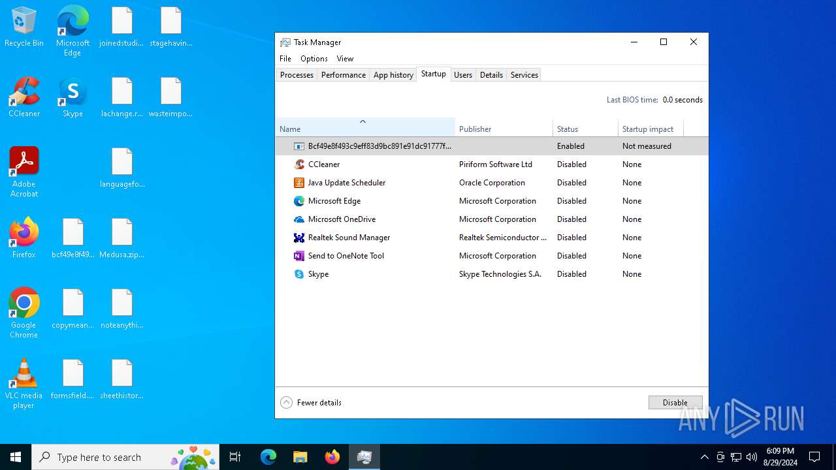Click the Disable button
Viewport: 836px width, 470px height.
[x=675, y=403]
